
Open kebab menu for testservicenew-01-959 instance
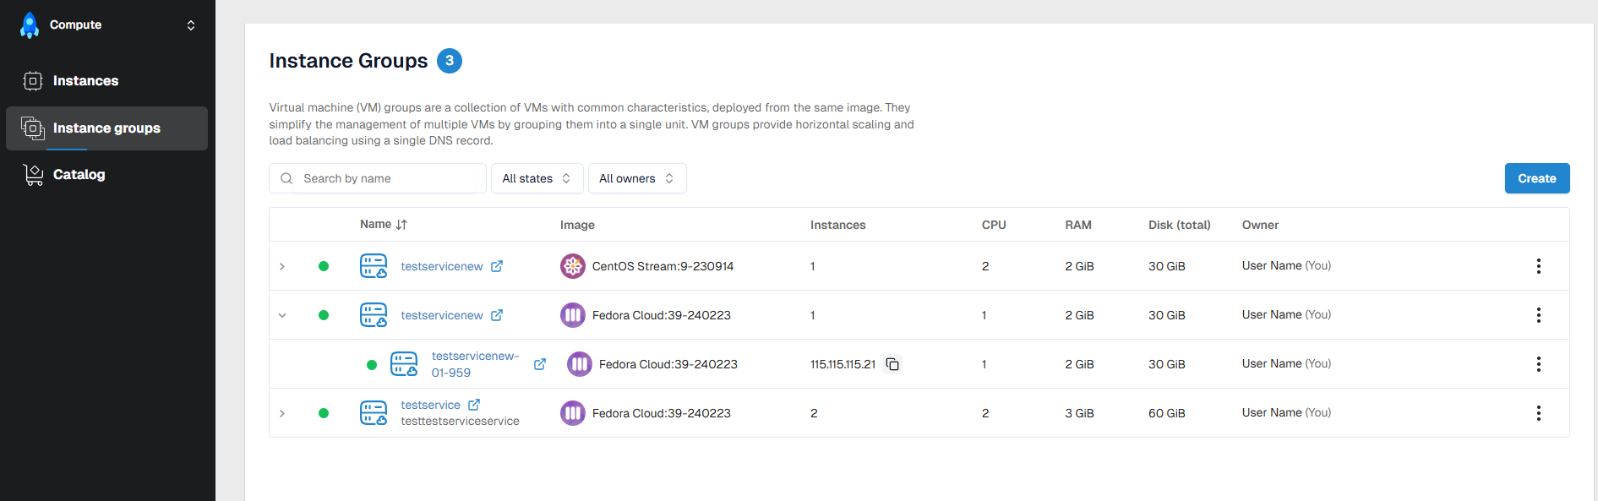tap(1538, 364)
